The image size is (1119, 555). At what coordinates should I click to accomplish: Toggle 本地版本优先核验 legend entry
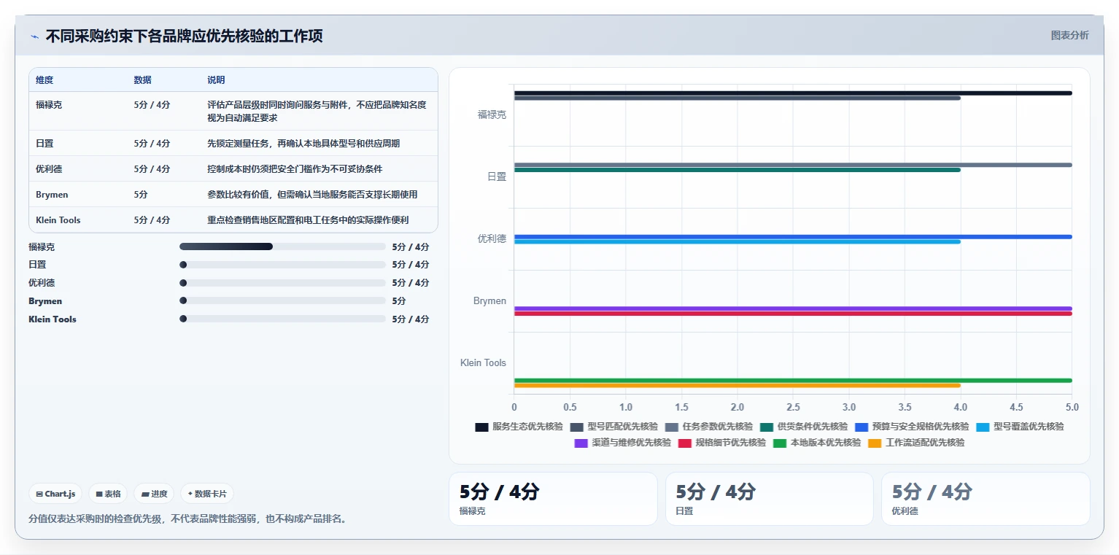(x=816, y=443)
